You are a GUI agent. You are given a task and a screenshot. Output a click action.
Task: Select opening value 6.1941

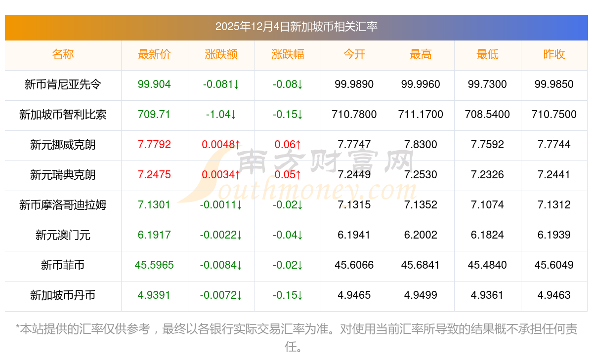coord(354,235)
